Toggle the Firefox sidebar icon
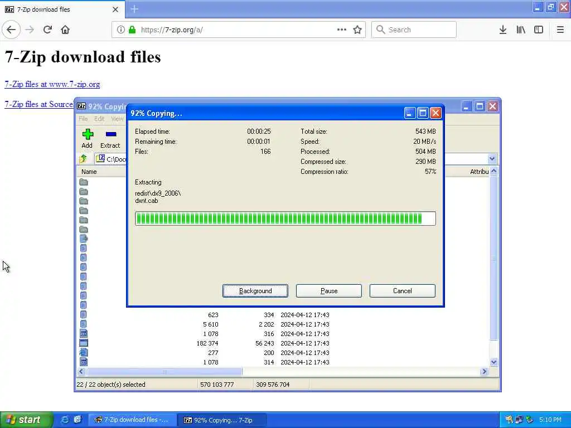Screen dimensions: 571x428 tap(539, 30)
